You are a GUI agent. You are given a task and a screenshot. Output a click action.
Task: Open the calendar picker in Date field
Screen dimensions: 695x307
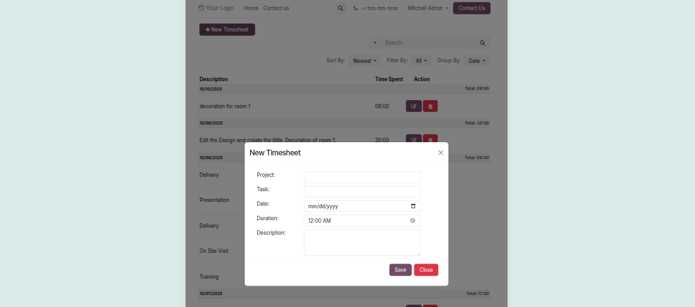413,206
